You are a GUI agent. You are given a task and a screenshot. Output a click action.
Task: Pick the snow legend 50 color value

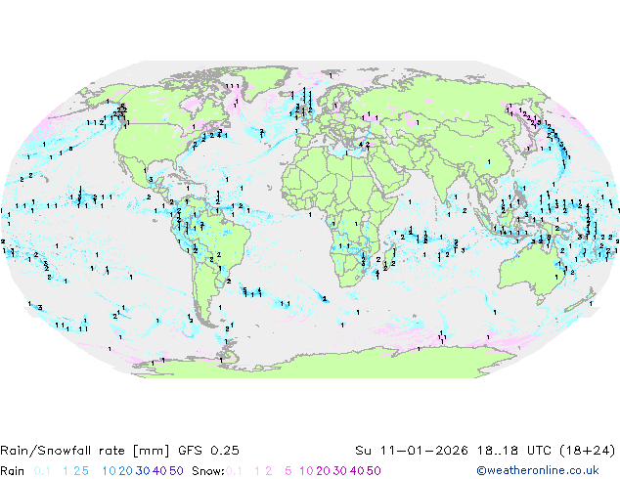tap(375, 471)
